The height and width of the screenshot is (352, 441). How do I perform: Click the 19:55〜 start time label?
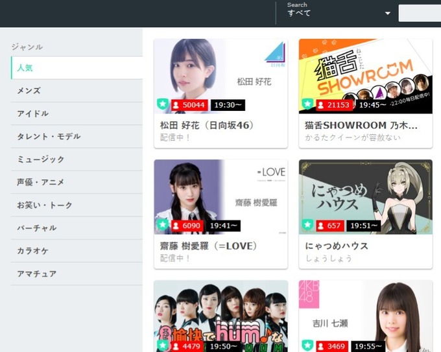click(368, 346)
